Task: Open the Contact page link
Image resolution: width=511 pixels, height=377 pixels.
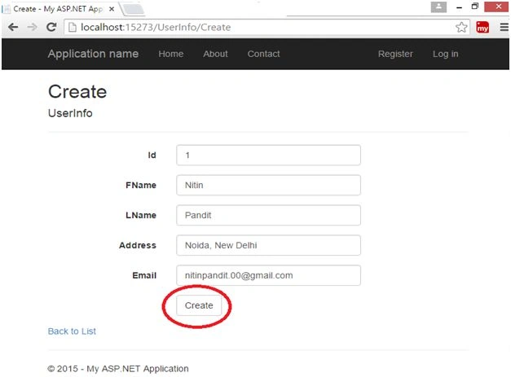Action: 263,54
